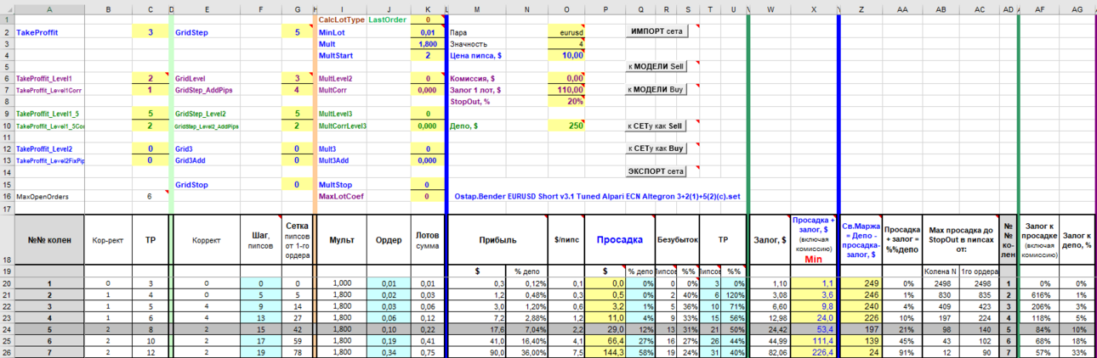
Task: Select the №№ колен table header
Action: (x=48, y=240)
